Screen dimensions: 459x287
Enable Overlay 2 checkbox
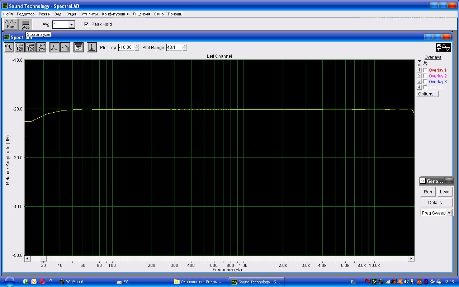pos(426,76)
